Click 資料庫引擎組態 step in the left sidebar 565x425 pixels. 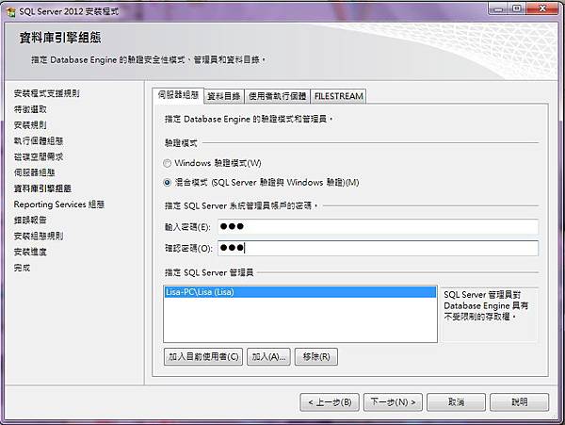point(42,188)
